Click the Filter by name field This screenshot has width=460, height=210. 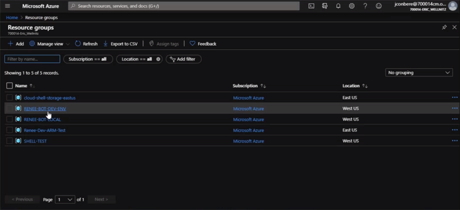tap(32, 59)
